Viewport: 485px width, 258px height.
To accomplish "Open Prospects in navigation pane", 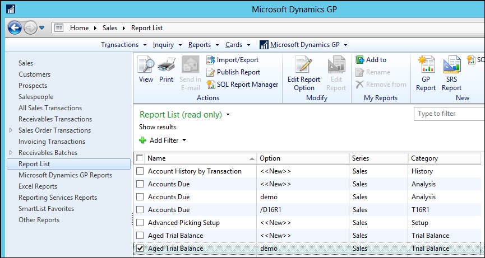I will click(x=33, y=86).
